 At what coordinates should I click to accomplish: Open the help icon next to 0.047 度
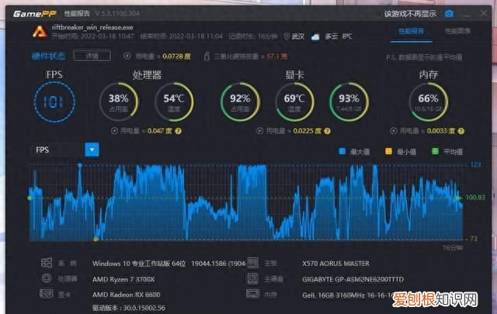coord(179,131)
